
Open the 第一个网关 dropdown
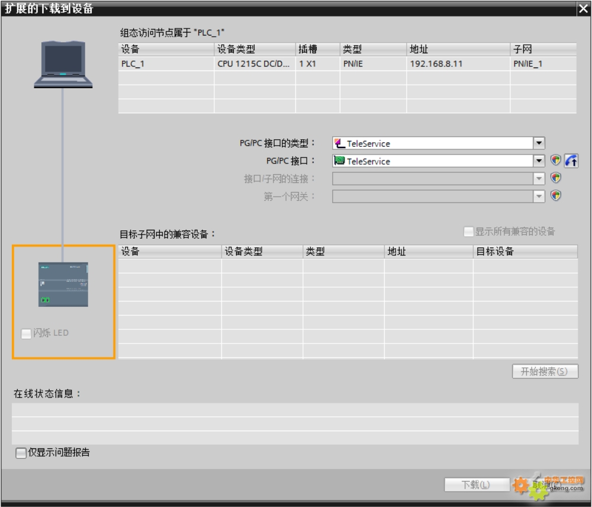click(x=539, y=196)
